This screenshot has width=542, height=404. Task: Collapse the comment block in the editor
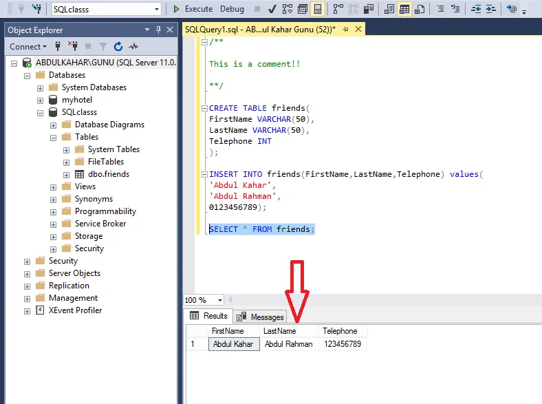[x=204, y=42]
